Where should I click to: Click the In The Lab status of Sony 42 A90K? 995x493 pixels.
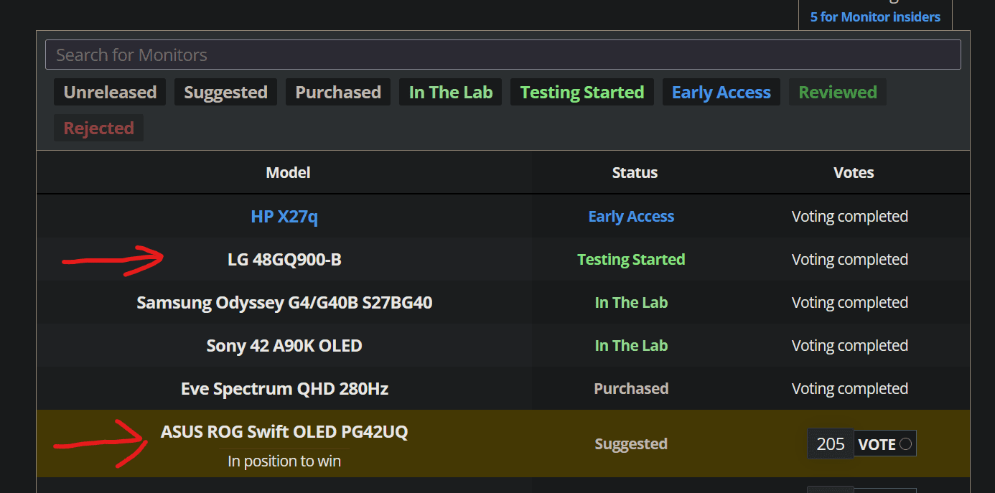tap(631, 345)
